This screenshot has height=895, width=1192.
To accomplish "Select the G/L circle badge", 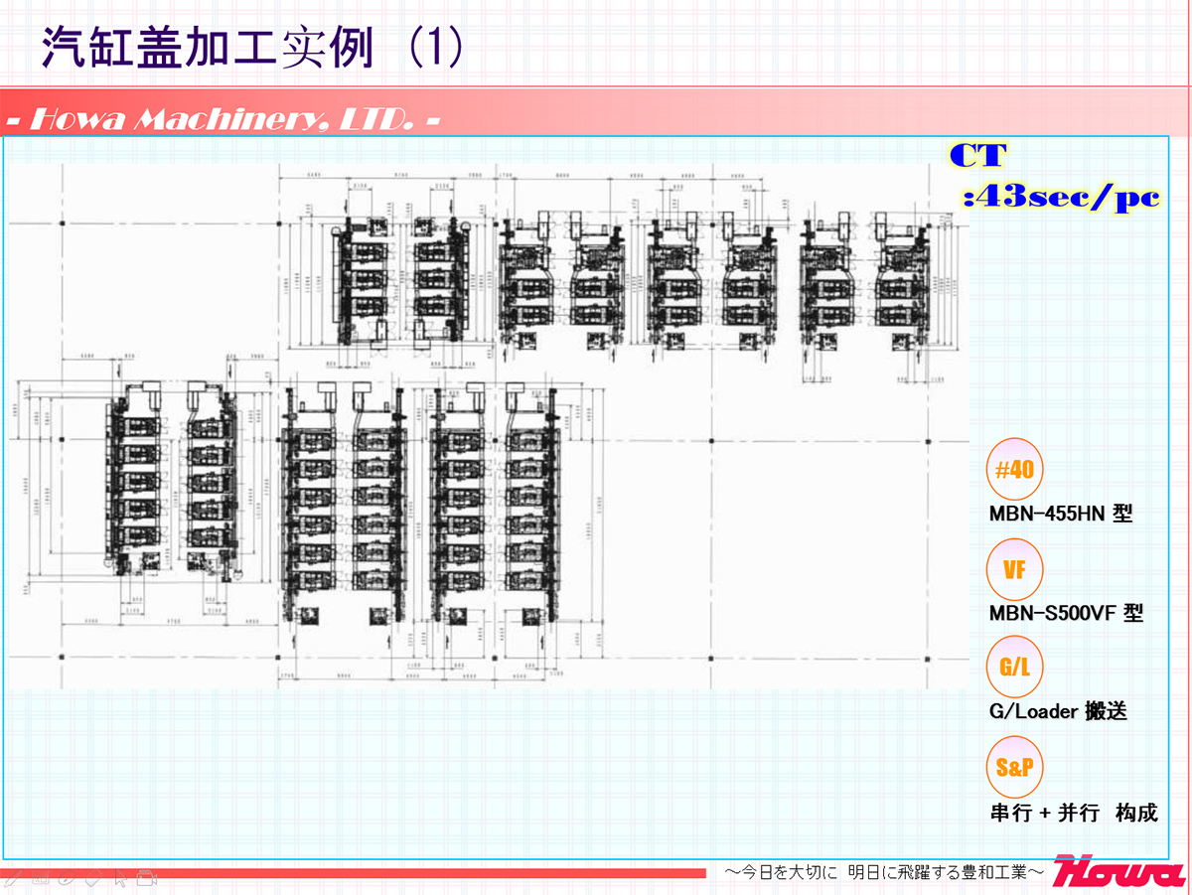I will click(x=1015, y=667).
